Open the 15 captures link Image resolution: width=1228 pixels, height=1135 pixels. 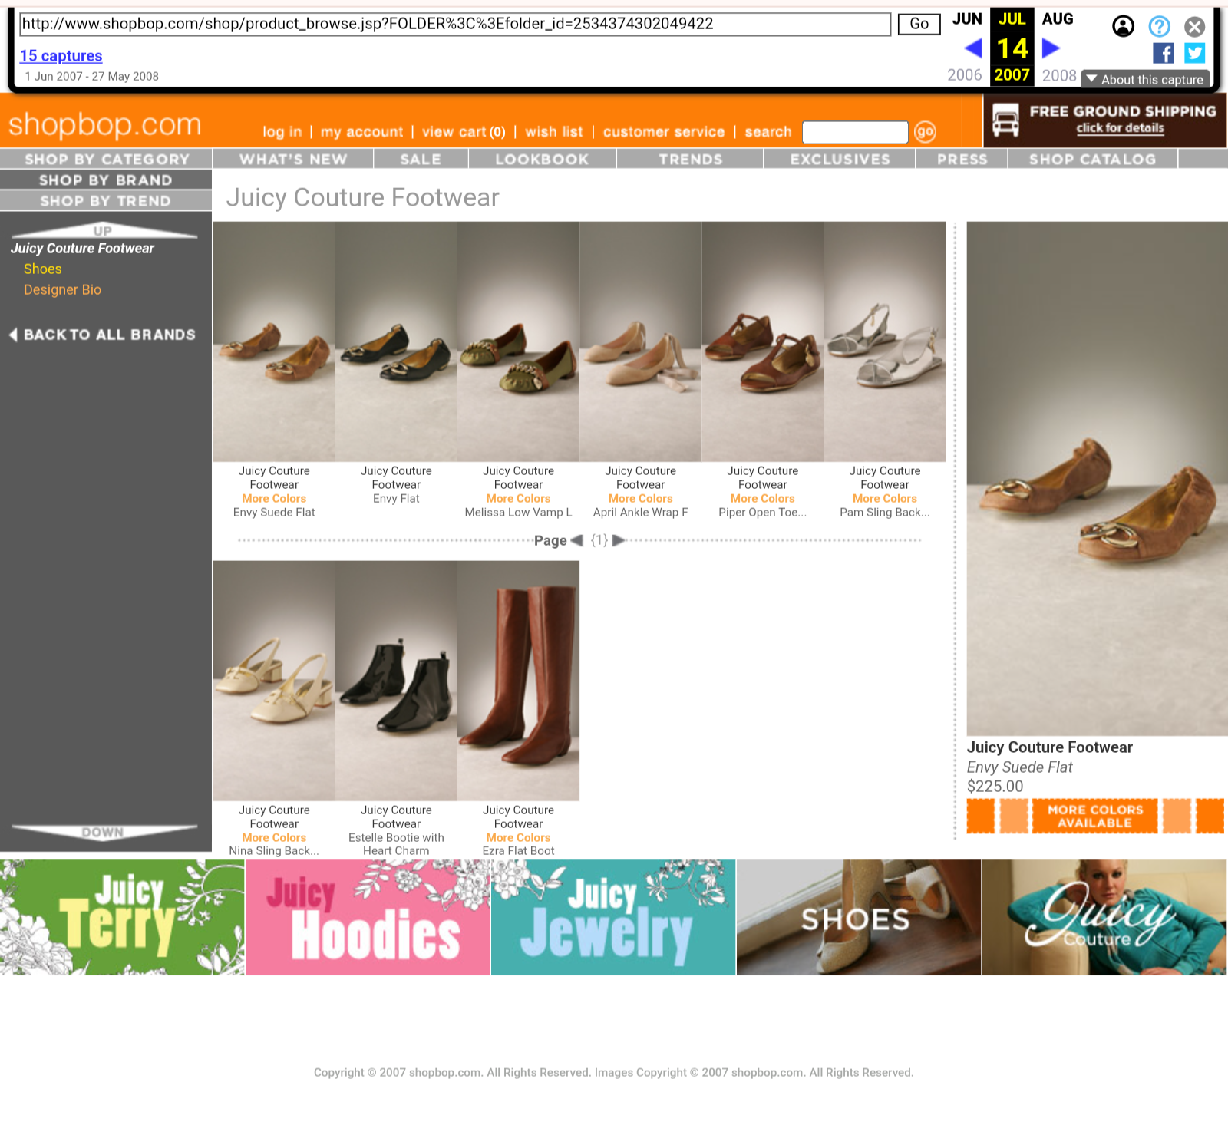point(61,56)
